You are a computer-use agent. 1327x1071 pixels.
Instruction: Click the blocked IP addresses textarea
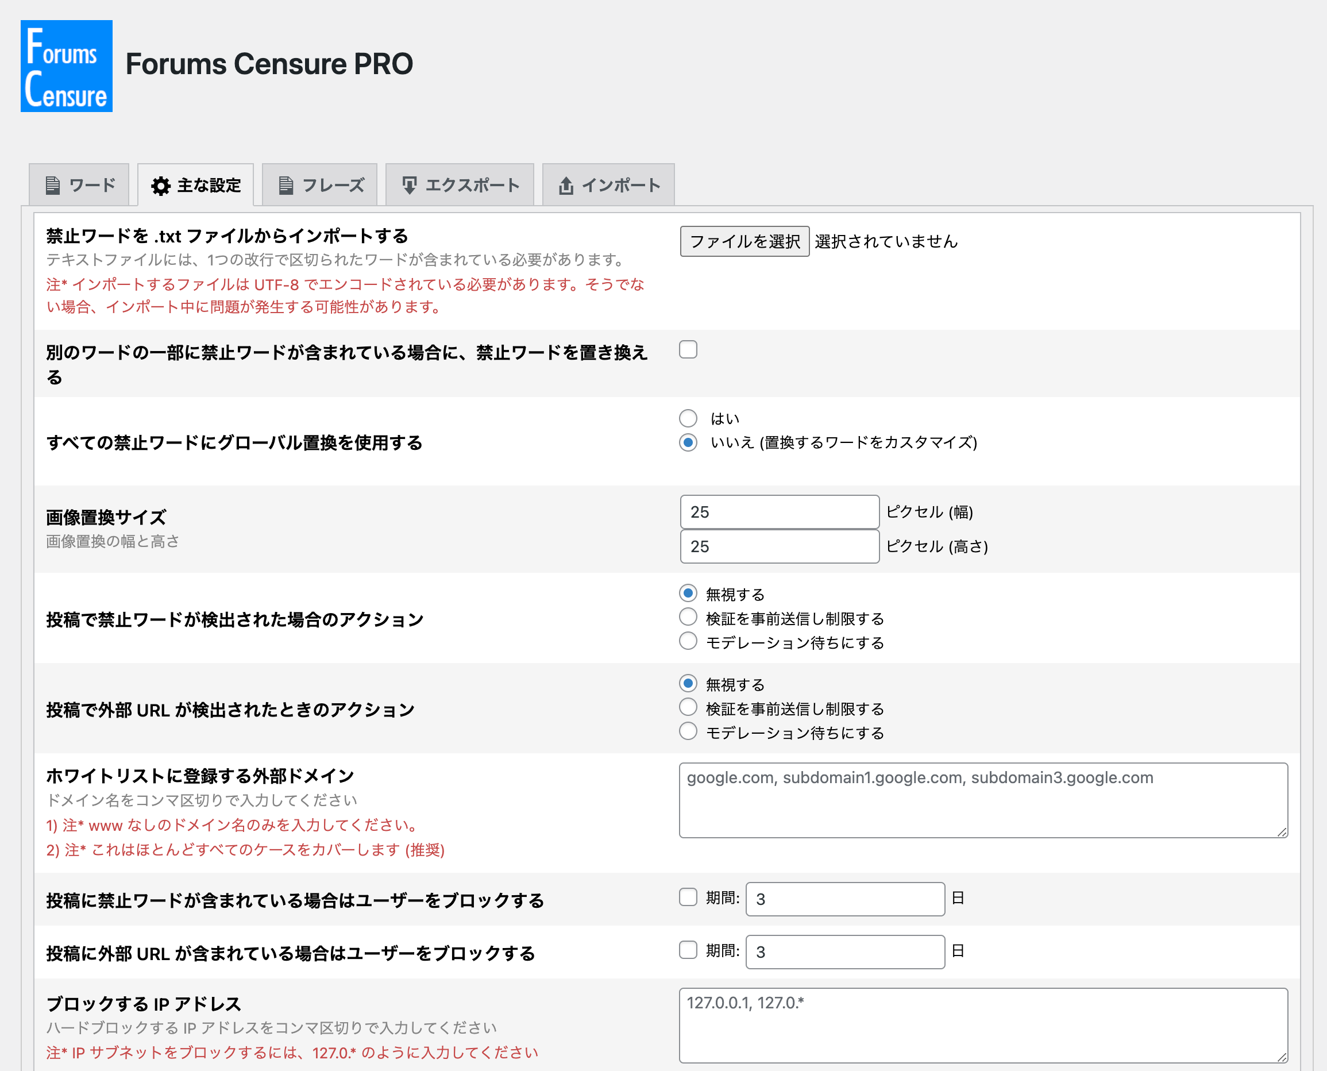pyautogui.click(x=983, y=1026)
